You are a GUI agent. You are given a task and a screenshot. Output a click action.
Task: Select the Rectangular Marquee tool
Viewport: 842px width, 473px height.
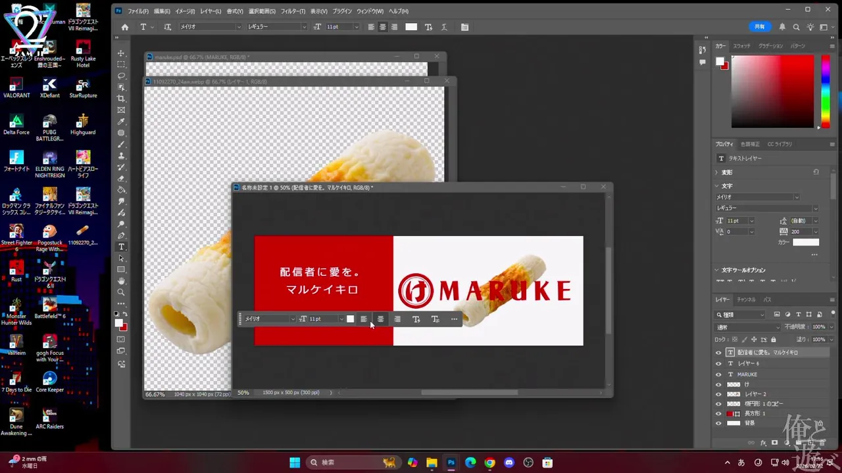(x=121, y=64)
